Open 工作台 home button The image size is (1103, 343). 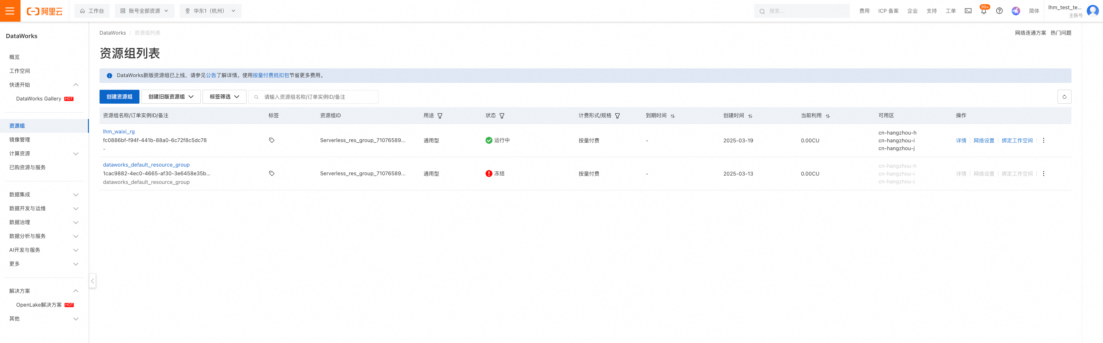92,11
